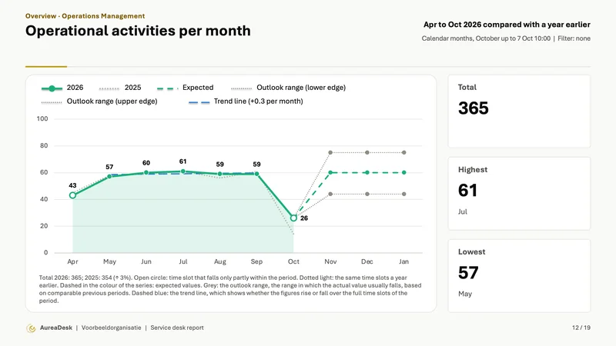616x346 pixels.
Task: Toggle the 2025 series legend entry
Action: [120, 88]
